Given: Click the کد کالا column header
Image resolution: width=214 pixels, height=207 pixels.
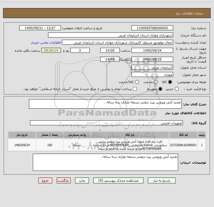Looking at the screenshot, I should [x=183, y=135].
